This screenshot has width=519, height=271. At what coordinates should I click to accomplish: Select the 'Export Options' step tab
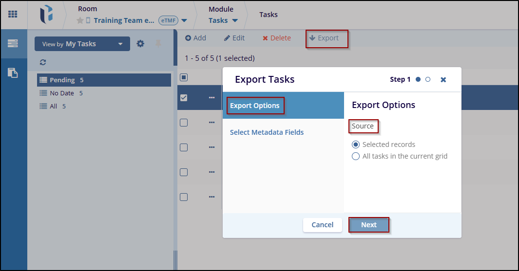click(x=255, y=106)
